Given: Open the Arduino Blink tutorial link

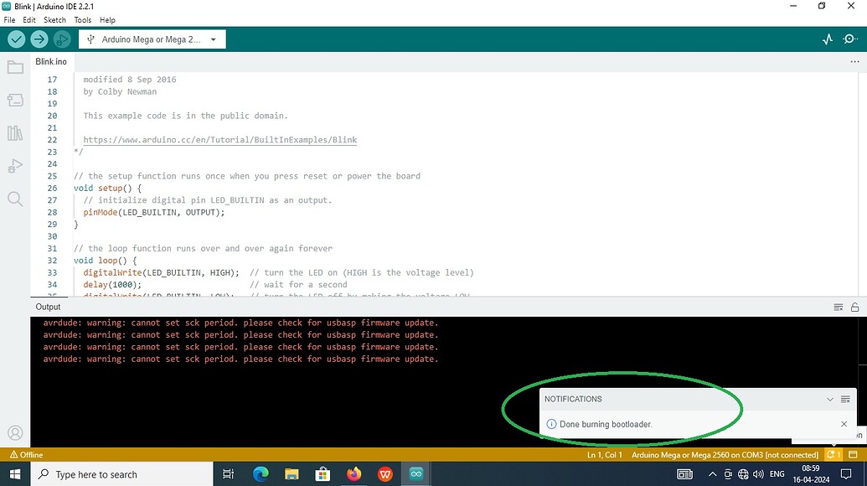Looking at the screenshot, I should click(220, 140).
